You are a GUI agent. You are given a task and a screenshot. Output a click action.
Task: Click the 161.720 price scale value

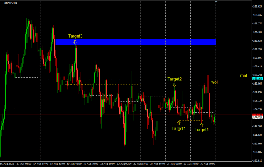click(258, 101)
